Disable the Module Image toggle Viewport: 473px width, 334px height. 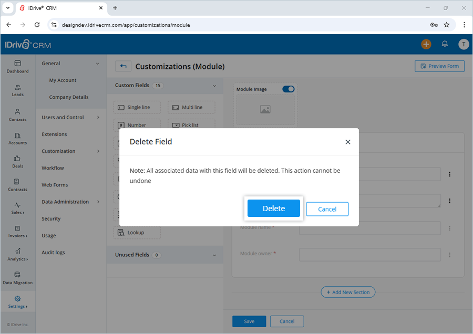pos(288,89)
